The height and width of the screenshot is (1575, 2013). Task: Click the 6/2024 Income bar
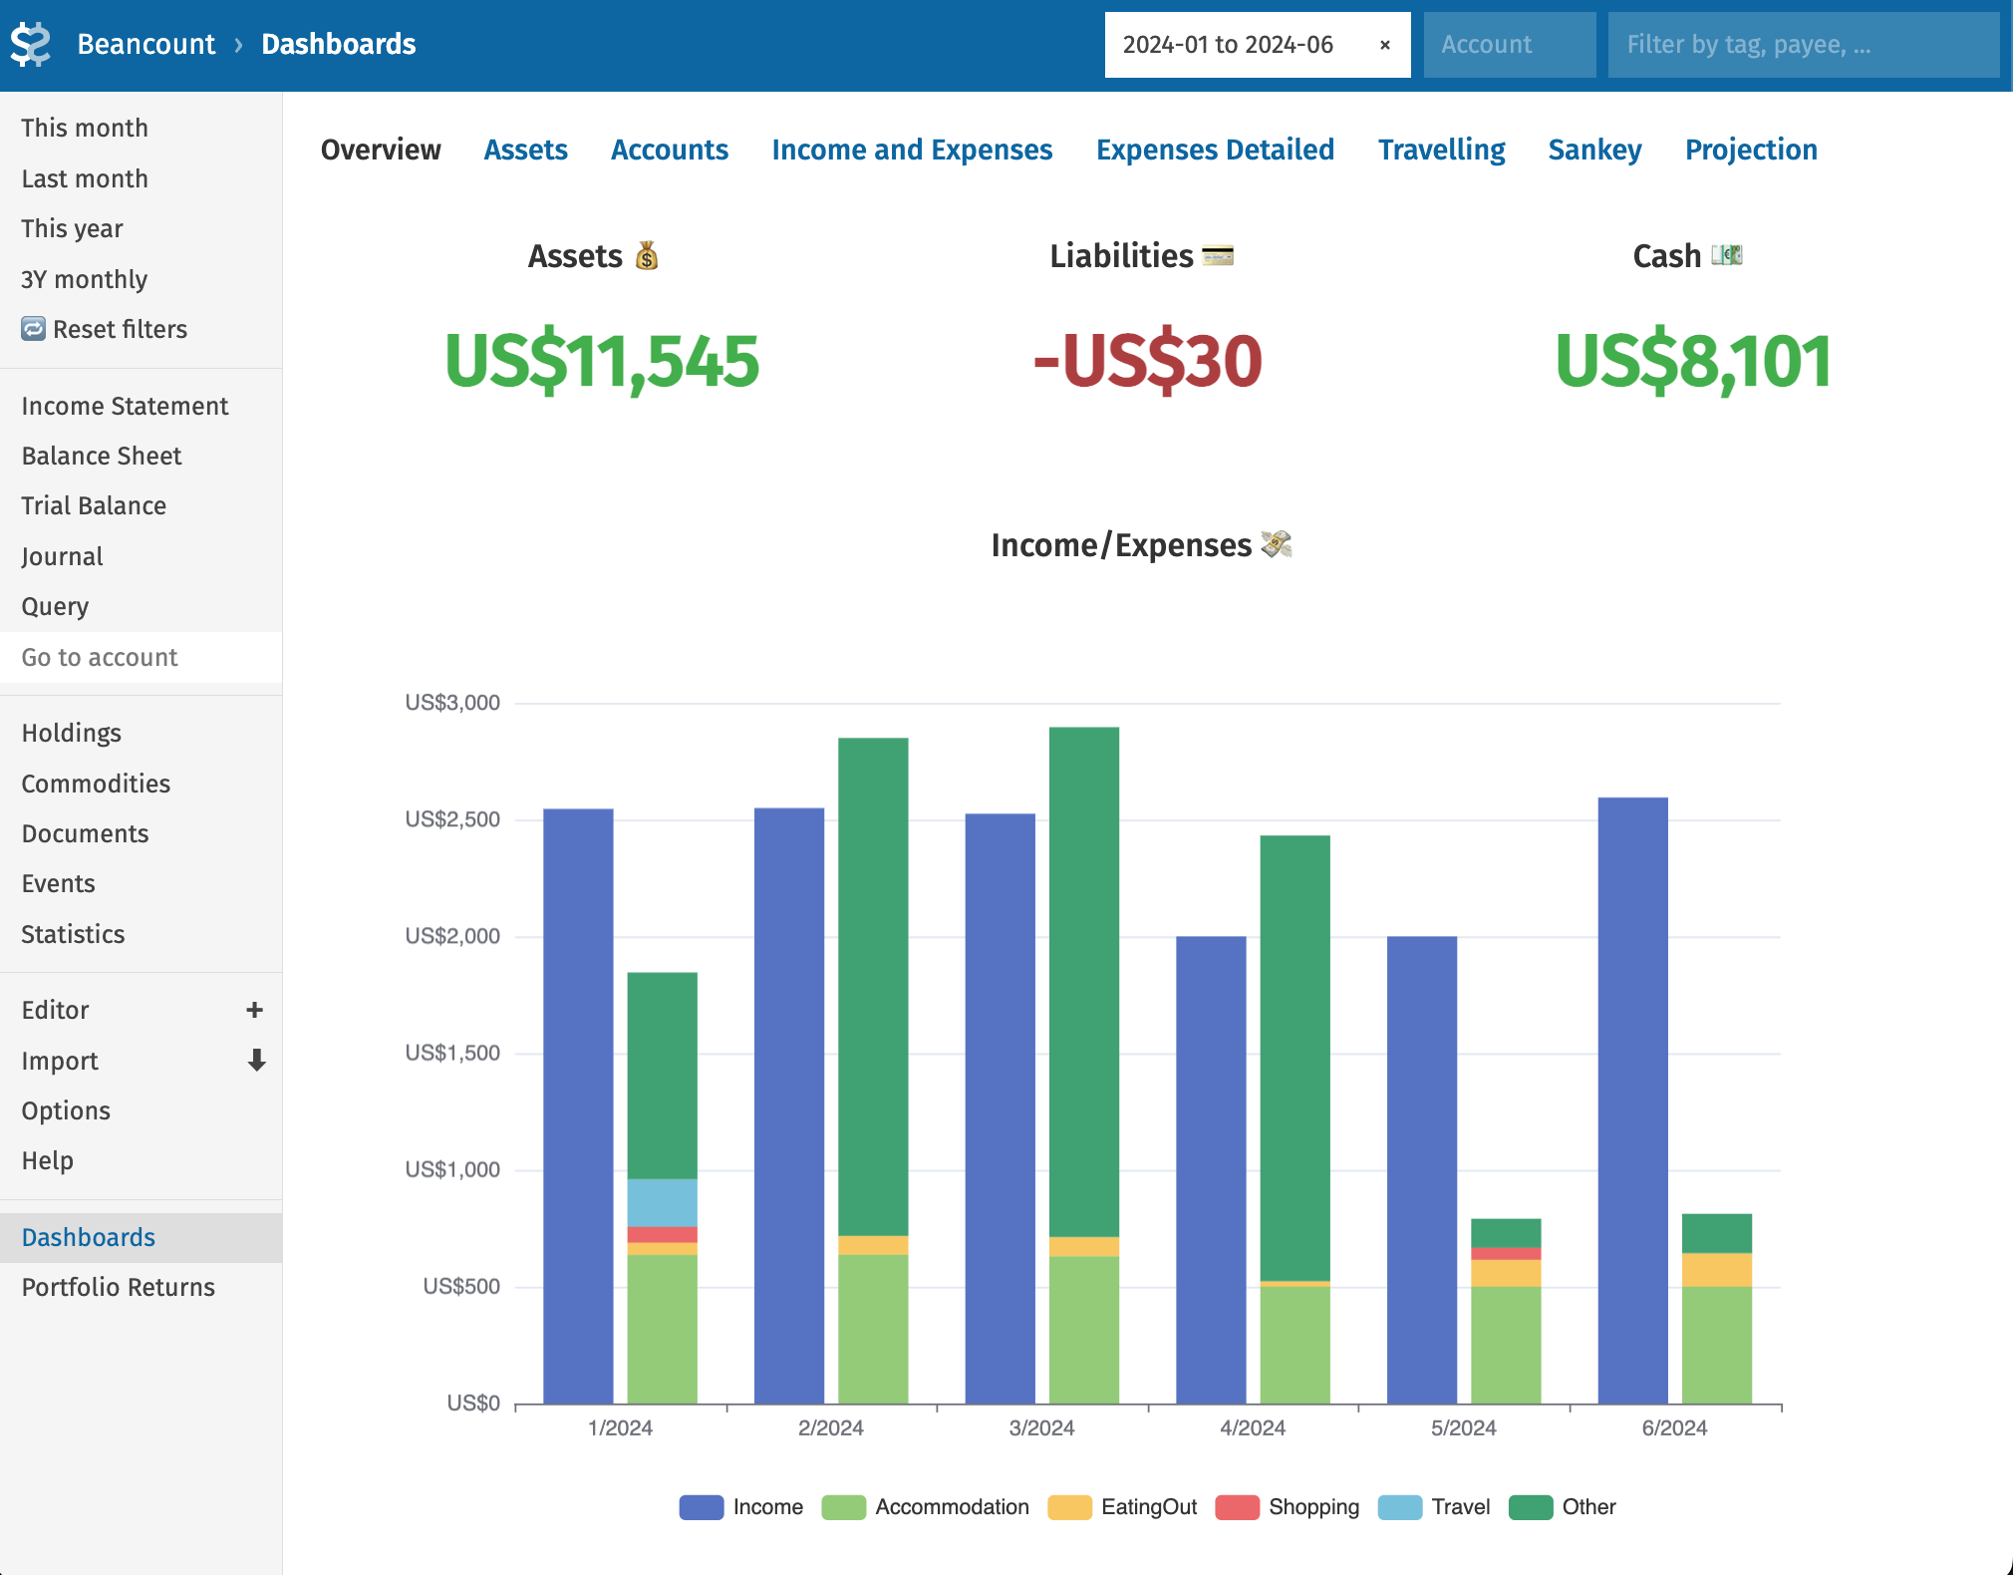1633,1101
